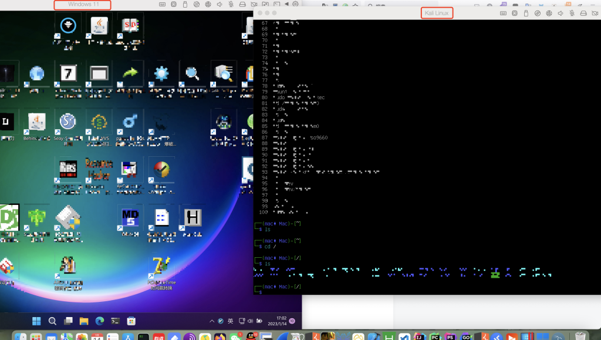Click the CD/DVD disc icon in Kali Linux toolbar
The image size is (601, 340).
(538, 13)
